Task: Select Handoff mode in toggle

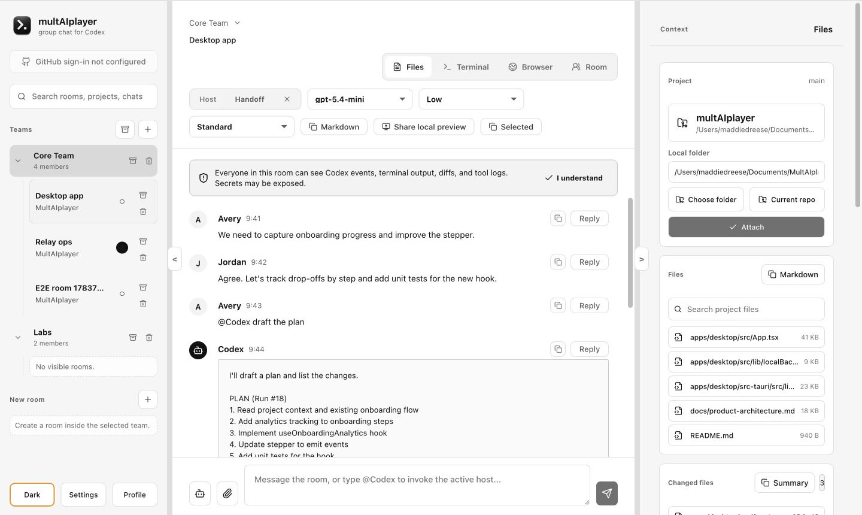Action: pyautogui.click(x=249, y=99)
